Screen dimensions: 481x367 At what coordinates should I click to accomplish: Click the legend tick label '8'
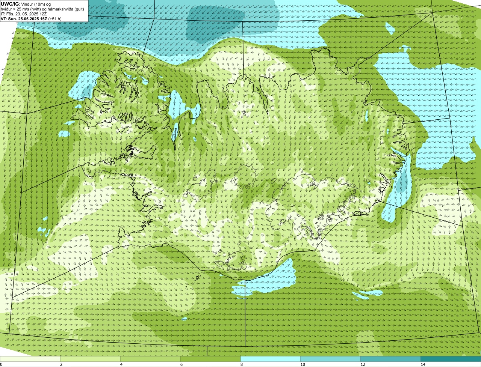tap(241, 364)
